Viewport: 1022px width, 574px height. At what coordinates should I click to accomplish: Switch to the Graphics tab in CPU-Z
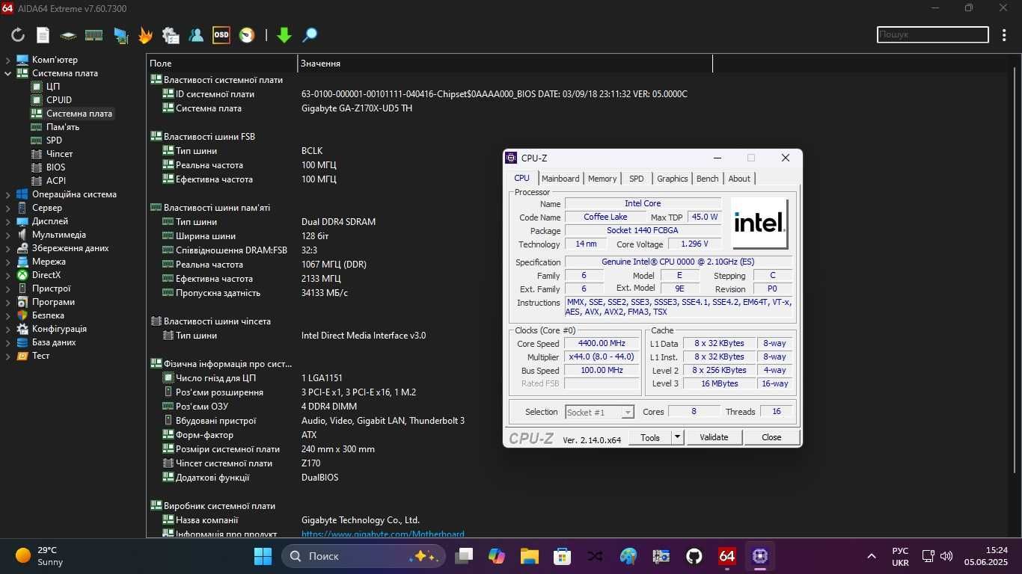672,179
